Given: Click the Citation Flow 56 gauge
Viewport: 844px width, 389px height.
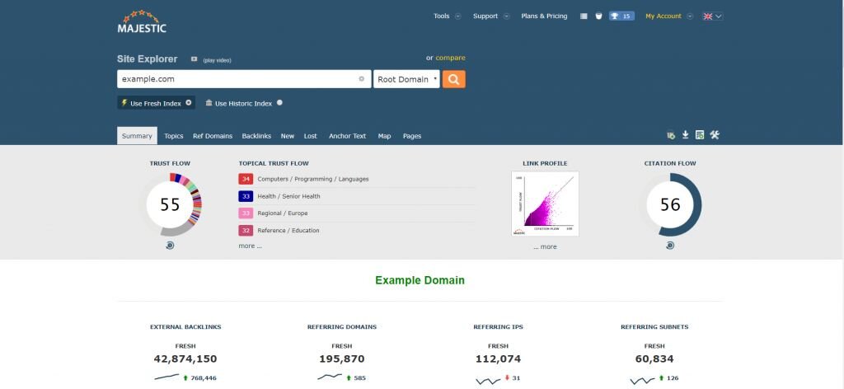Looking at the screenshot, I should pos(670,204).
